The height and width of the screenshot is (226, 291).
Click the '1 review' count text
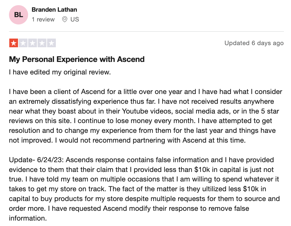coord(43,19)
